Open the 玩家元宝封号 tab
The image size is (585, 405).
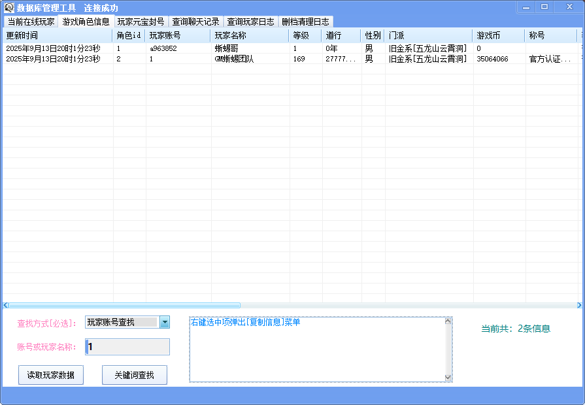coord(141,22)
